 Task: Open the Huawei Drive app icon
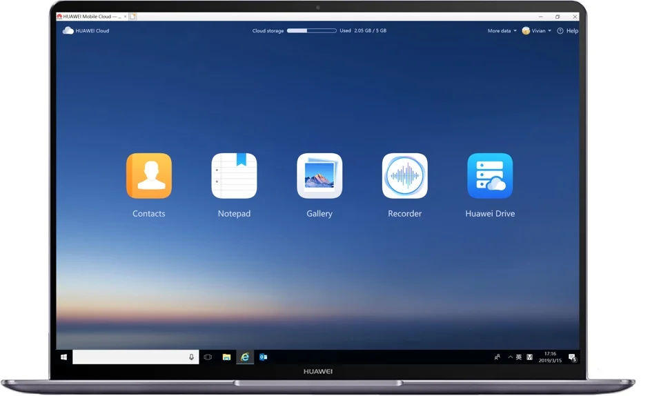click(x=490, y=175)
